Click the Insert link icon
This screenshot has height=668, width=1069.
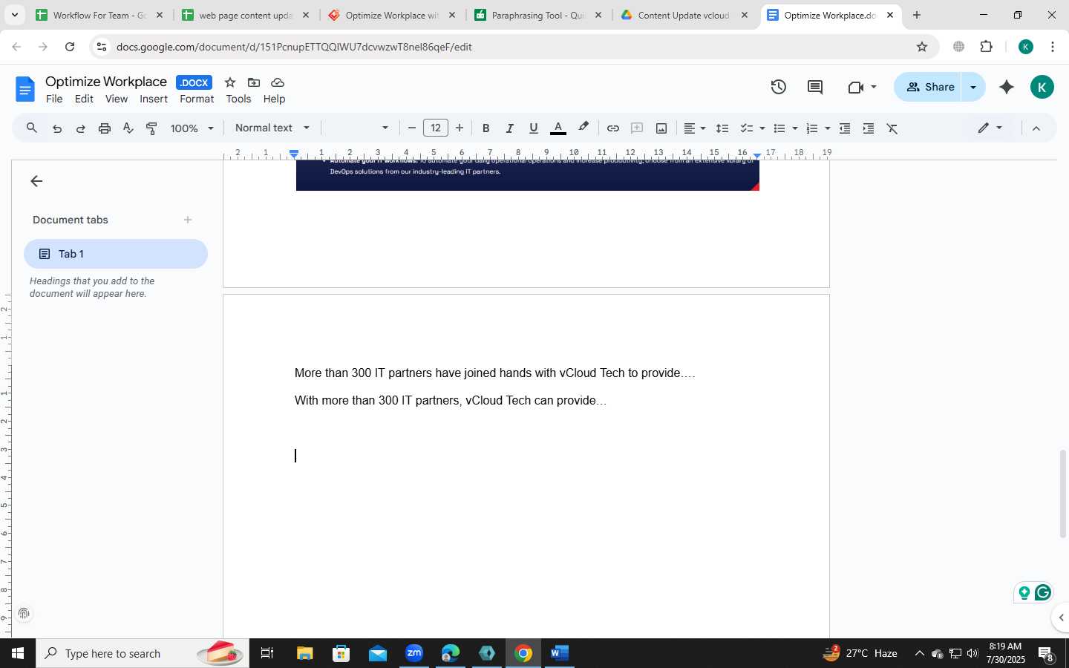pos(613,128)
